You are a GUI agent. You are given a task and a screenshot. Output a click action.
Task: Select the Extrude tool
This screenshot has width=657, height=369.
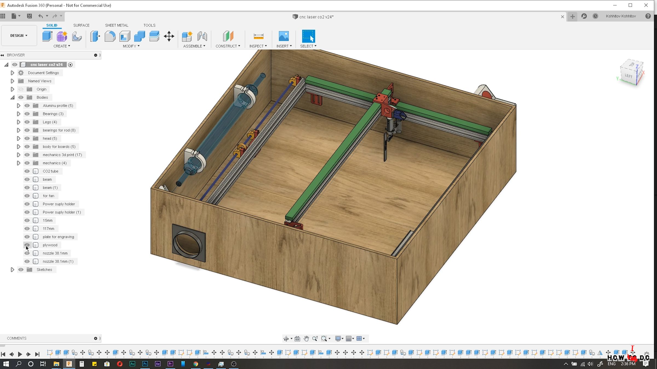coord(47,36)
